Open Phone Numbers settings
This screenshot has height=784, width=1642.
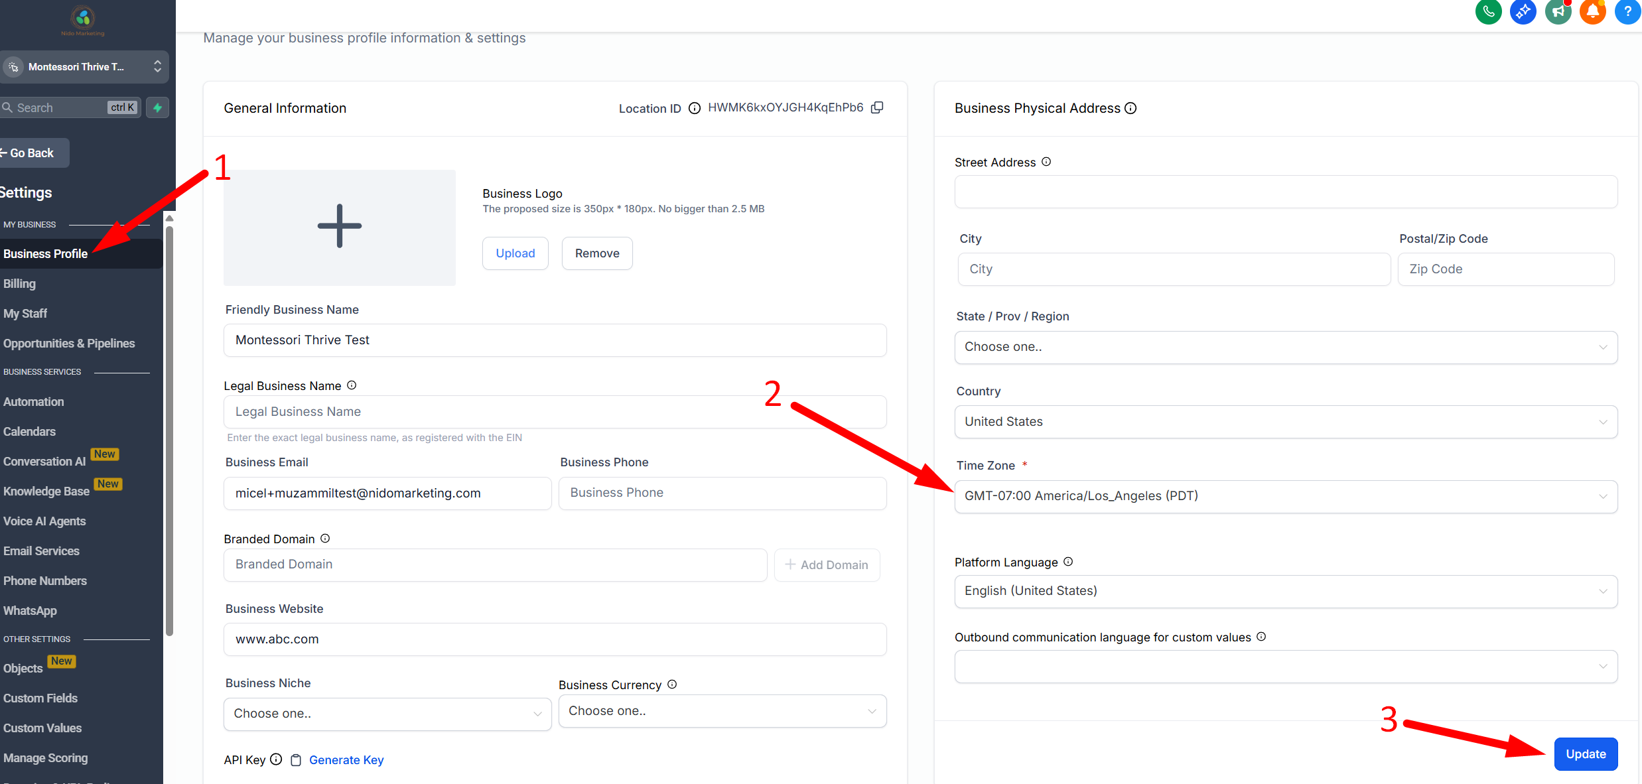(x=45, y=580)
